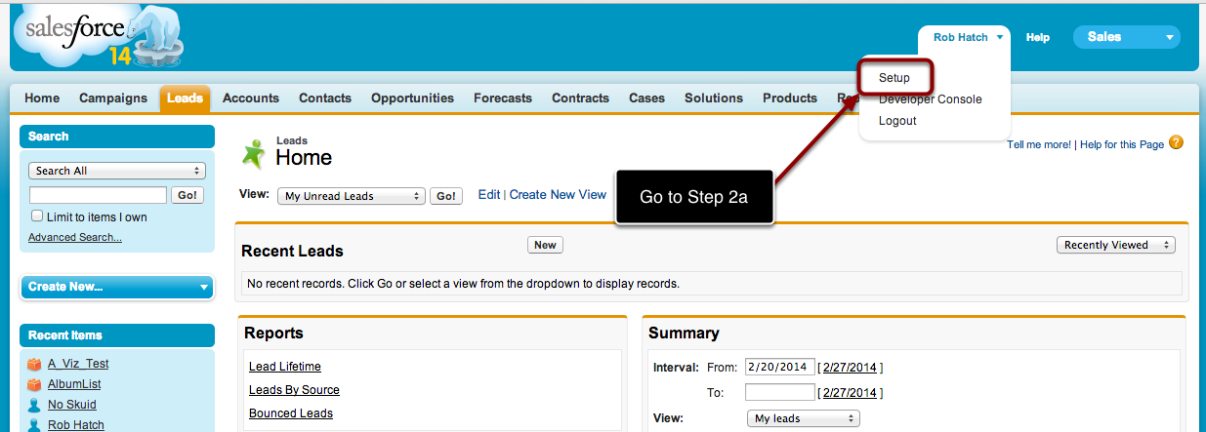Click the 2/27/2014 link beside To
This screenshot has width=1206, height=432.
(x=851, y=393)
